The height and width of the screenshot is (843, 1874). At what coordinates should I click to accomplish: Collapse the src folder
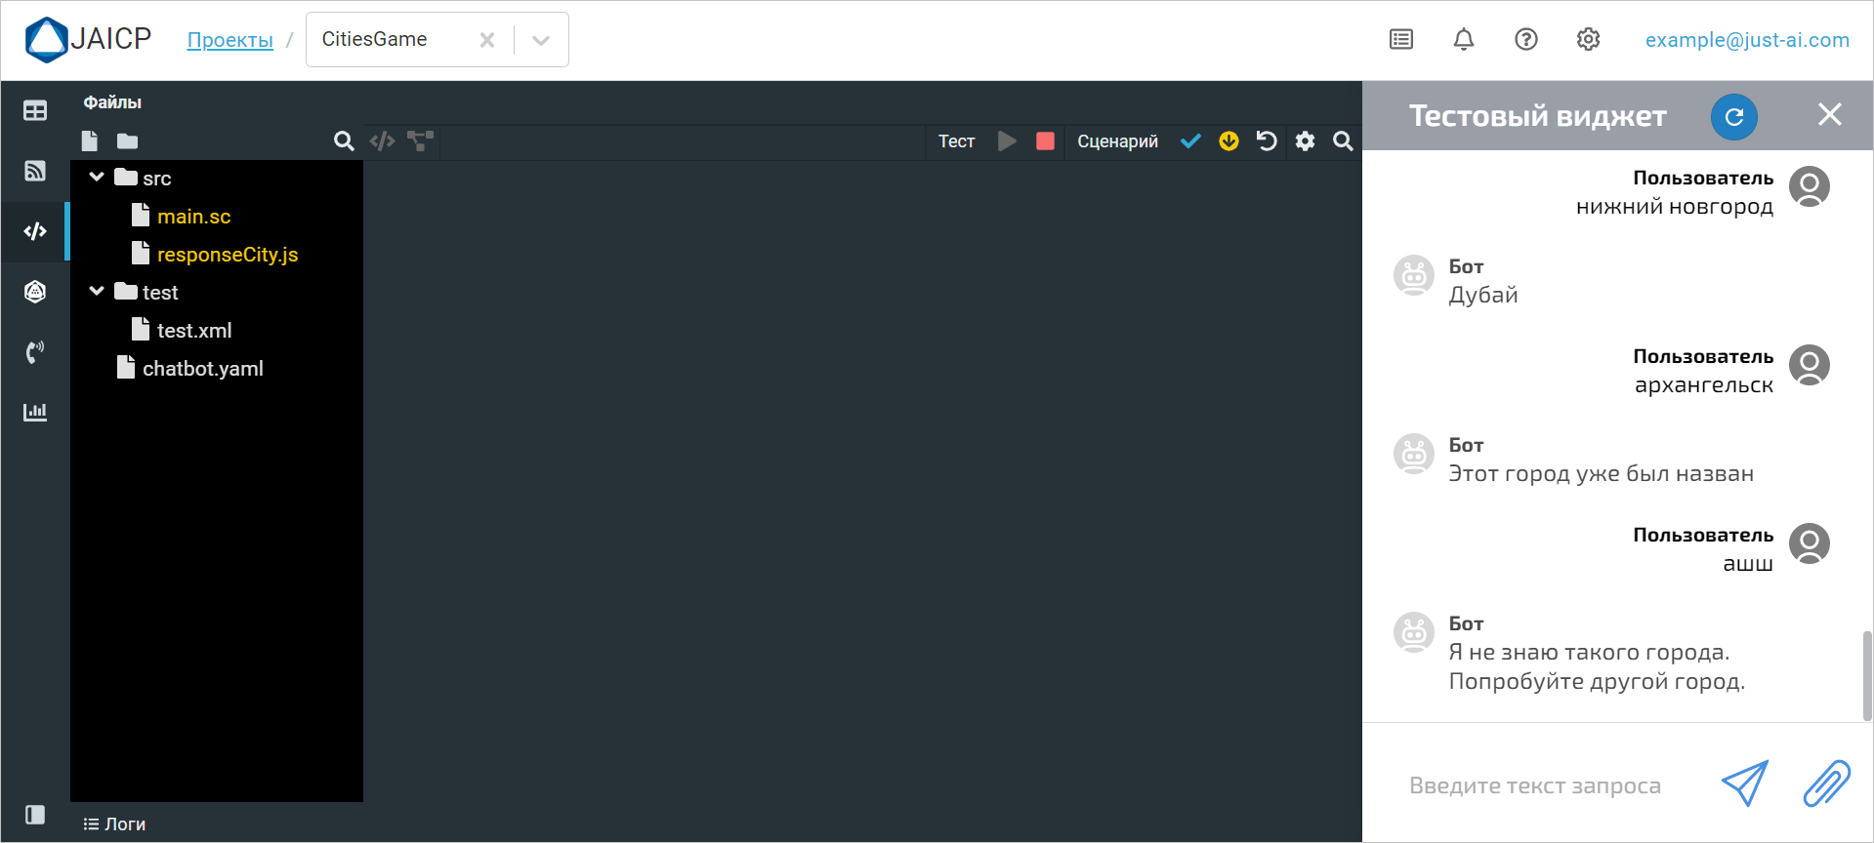[x=97, y=178]
